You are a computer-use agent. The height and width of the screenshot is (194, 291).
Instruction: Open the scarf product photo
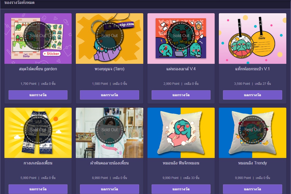click(110, 133)
